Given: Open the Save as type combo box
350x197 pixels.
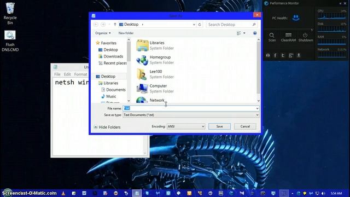Looking at the screenshot, I should [x=191, y=115].
